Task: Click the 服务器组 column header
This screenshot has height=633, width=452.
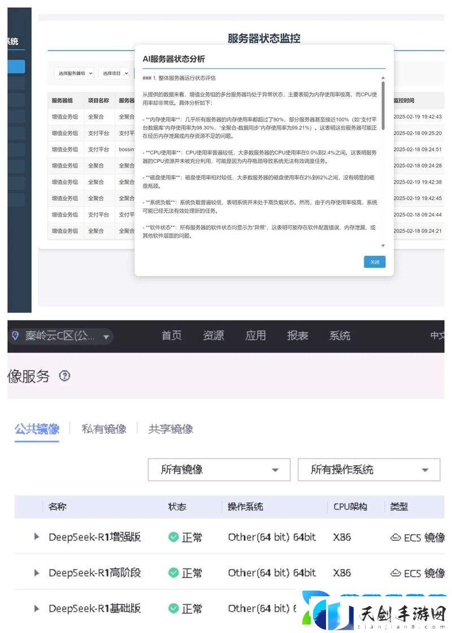Action: (x=62, y=101)
